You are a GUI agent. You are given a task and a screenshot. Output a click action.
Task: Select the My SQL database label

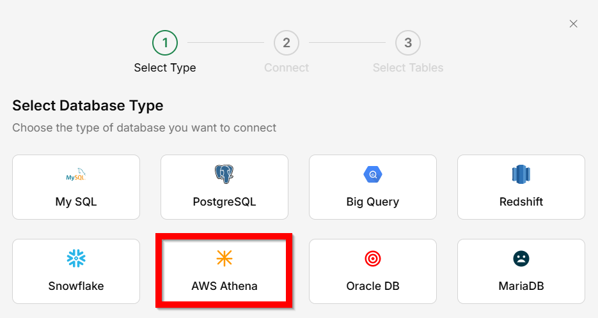click(x=76, y=202)
